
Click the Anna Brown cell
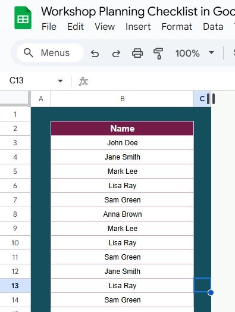(x=123, y=214)
